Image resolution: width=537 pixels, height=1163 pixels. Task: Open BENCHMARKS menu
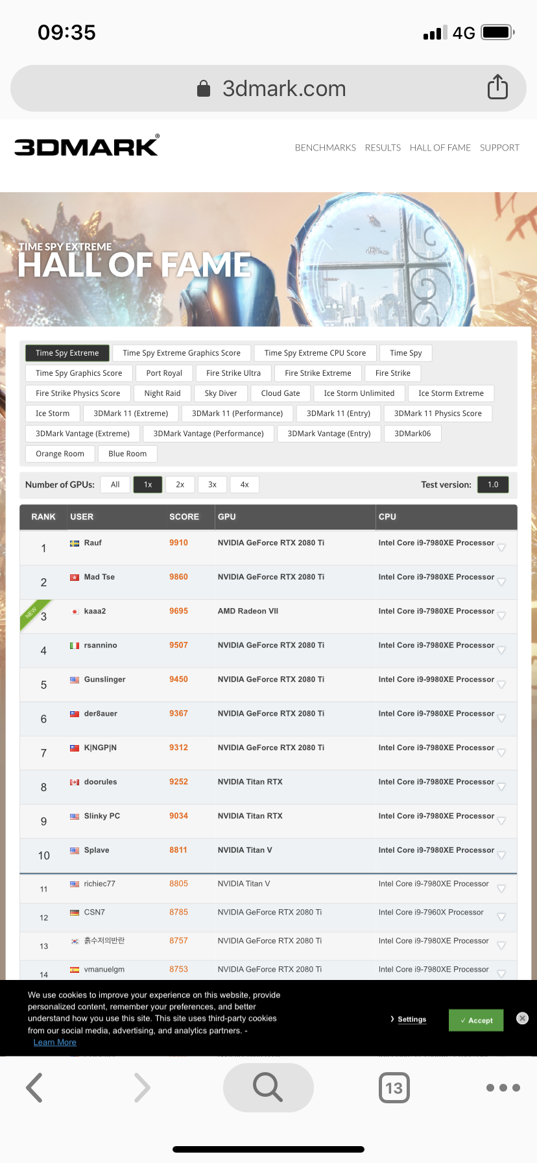326,147
